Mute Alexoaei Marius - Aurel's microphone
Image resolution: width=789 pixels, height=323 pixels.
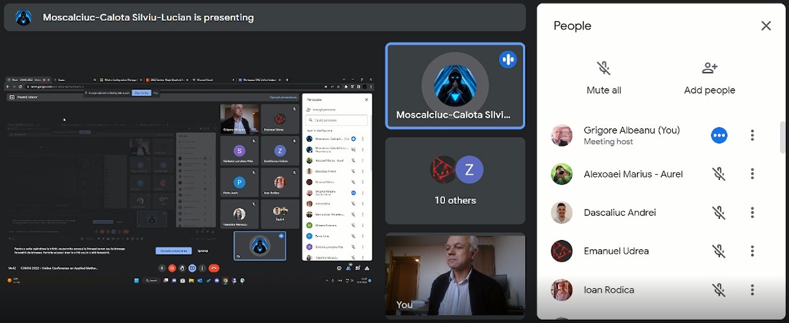(719, 174)
